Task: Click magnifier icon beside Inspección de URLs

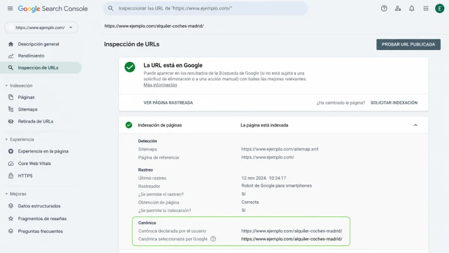Action: click(x=11, y=68)
